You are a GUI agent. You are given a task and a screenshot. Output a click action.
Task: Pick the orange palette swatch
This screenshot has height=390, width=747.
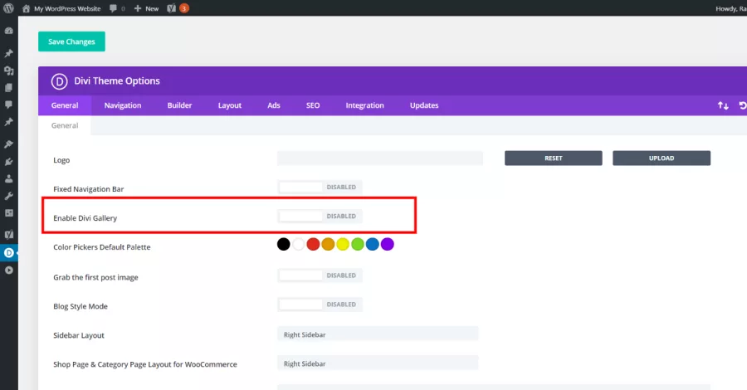[328, 244]
